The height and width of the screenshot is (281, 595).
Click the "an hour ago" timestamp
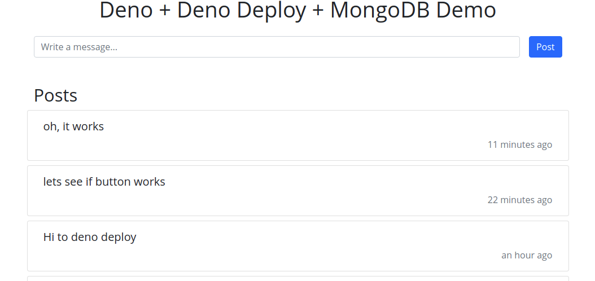(x=527, y=255)
